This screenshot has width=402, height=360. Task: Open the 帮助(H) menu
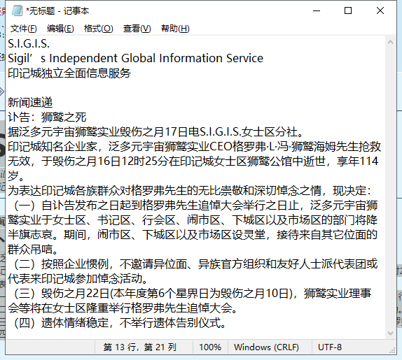pos(175,29)
